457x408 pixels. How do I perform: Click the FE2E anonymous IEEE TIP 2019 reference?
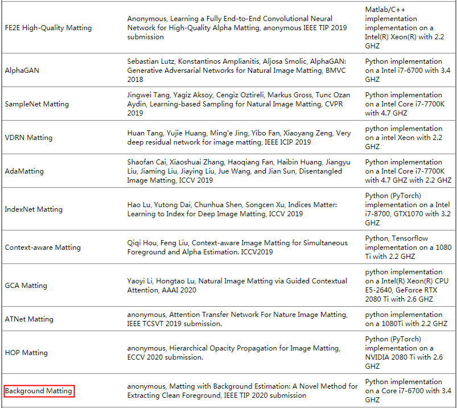237,28
